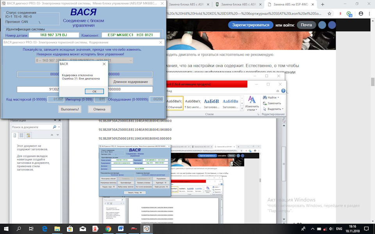
Task: Go to previous result in navigation pane
Action: point(52,135)
